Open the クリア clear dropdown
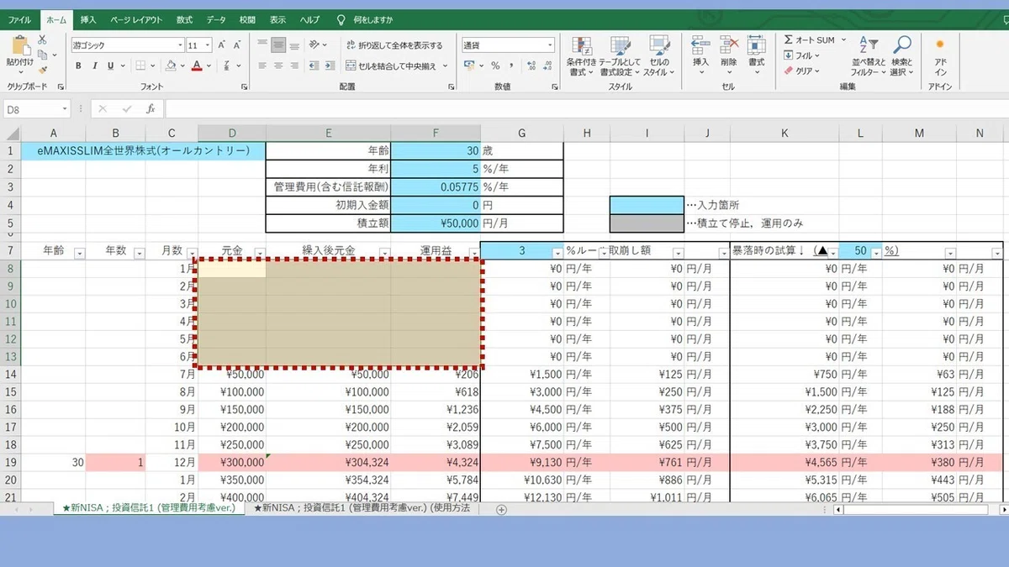Screen dimensions: 1009x567 (802, 71)
